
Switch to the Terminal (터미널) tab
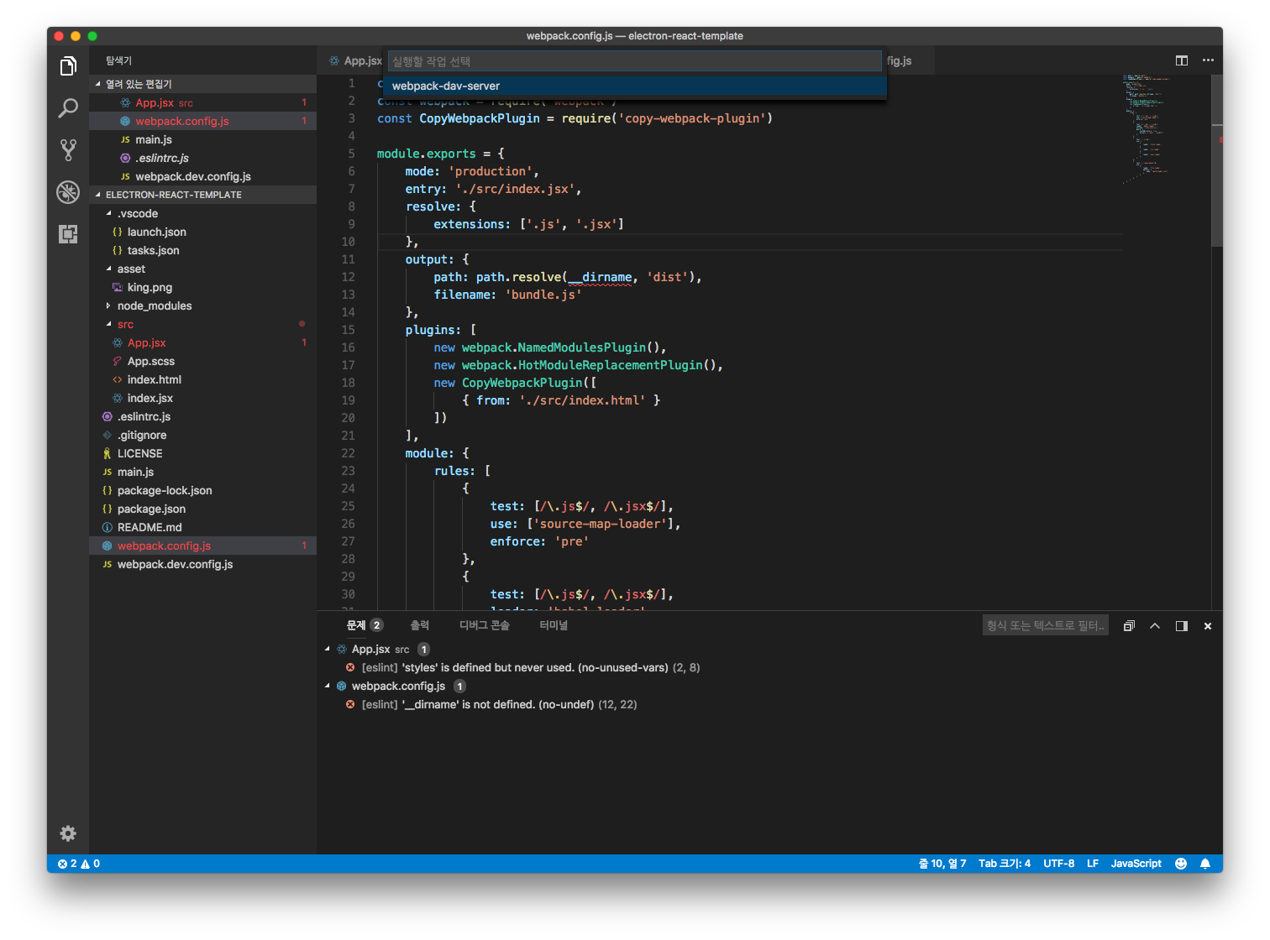point(554,625)
